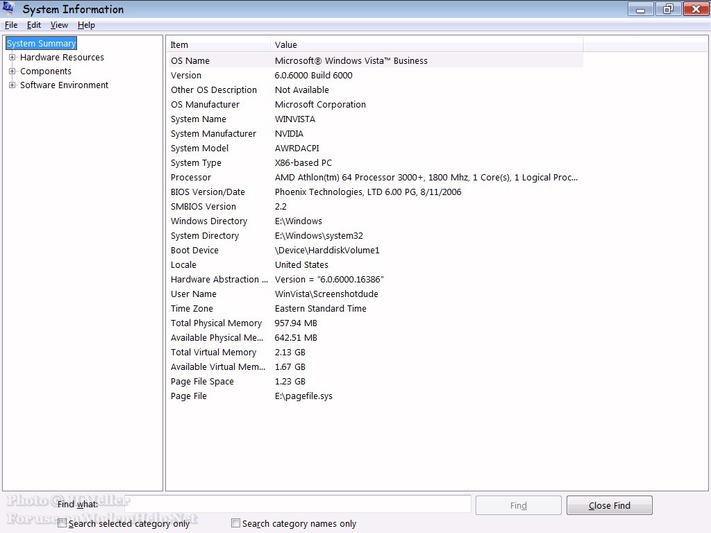Click the Other OS Description item
This screenshot has height=533, width=711.
[x=214, y=90]
